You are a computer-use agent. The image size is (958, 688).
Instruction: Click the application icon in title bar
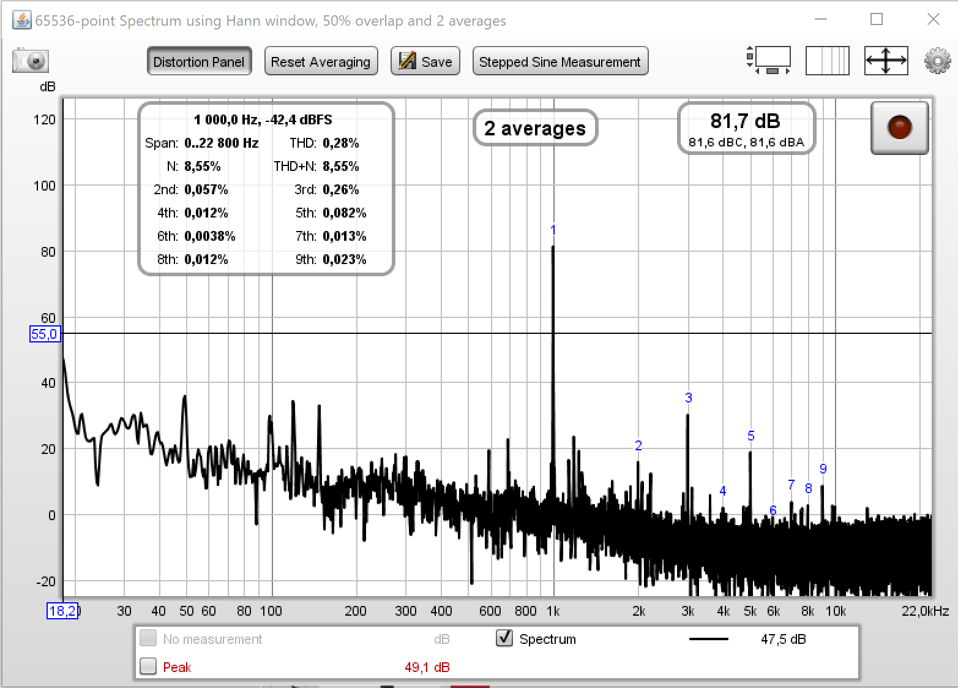tap(21, 20)
